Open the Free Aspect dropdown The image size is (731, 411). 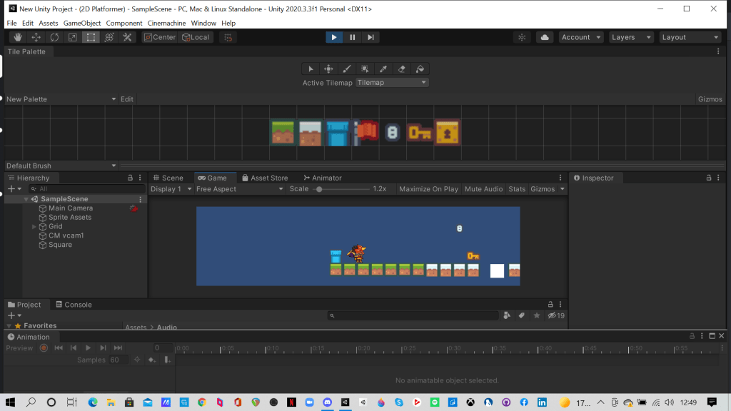[x=238, y=189]
